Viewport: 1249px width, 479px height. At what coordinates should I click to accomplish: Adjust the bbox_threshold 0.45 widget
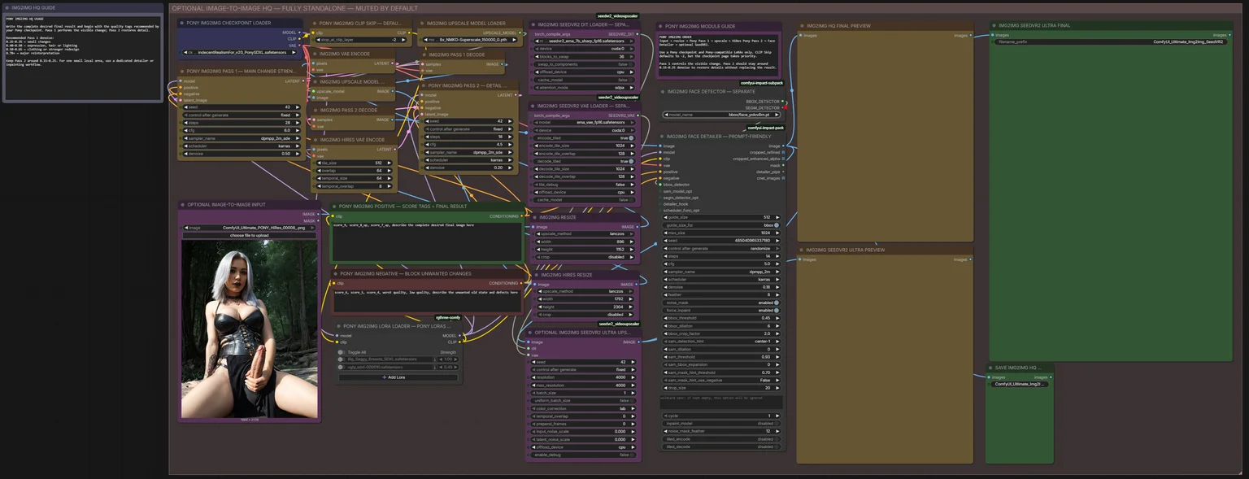pyautogui.click(x=720, y=318)
